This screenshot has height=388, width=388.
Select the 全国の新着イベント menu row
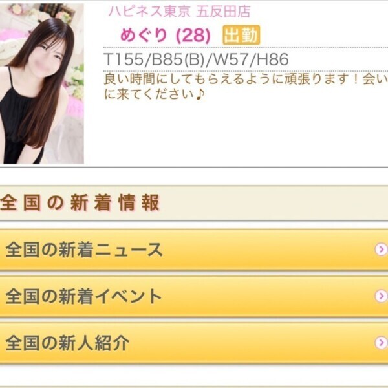[x=194, y=296]
